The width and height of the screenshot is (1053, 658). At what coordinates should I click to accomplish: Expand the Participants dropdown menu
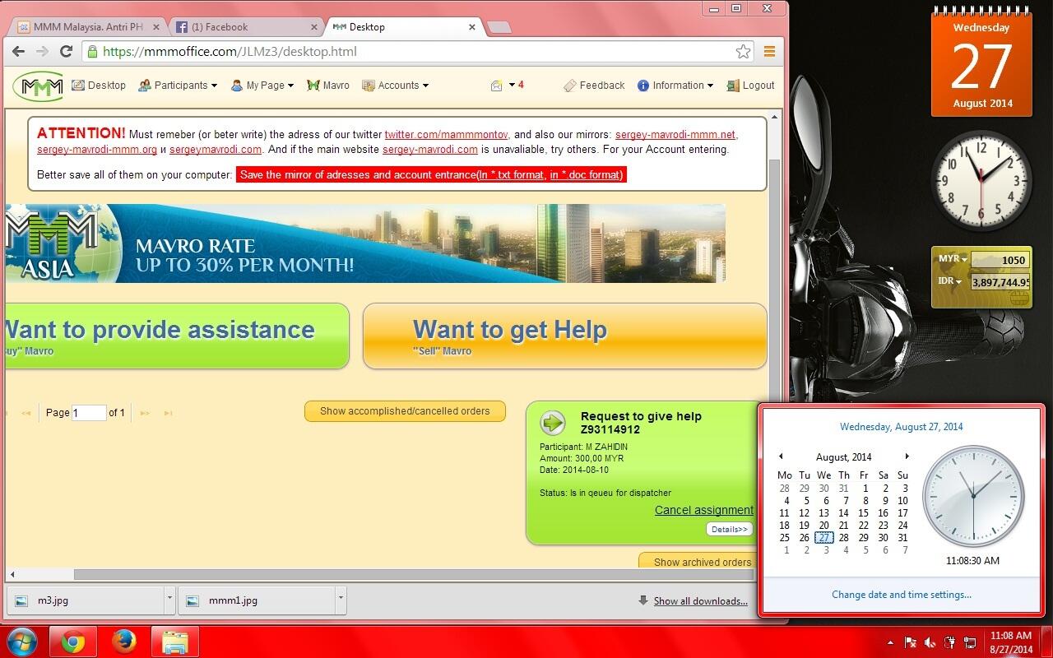pos(178,86)
